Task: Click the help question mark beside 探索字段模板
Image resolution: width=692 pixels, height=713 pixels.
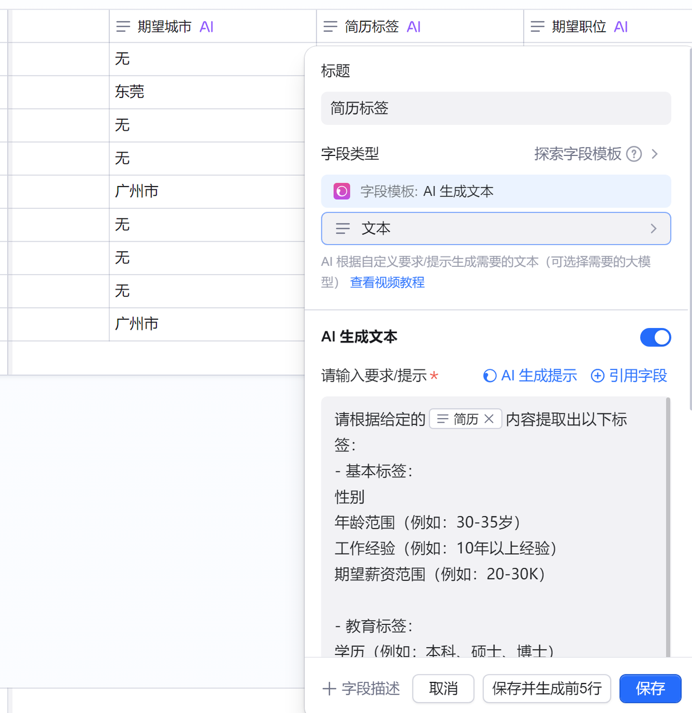Action: tap(634, 154)
